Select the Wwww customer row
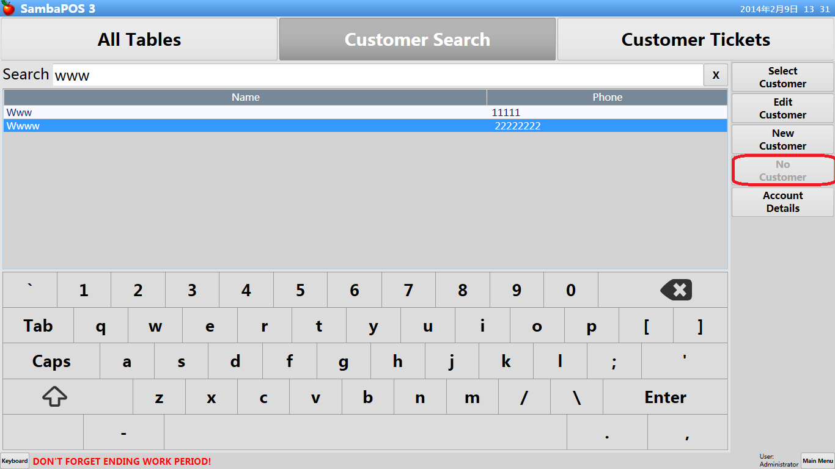Viewport: 835px width, 469px height. 245,126
